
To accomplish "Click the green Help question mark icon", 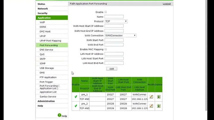I will point(59,115).
